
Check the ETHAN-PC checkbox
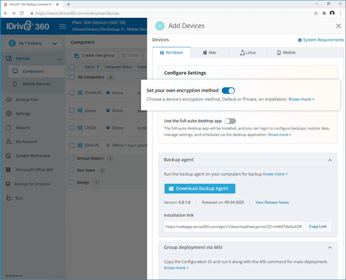[x=72, y=93]
